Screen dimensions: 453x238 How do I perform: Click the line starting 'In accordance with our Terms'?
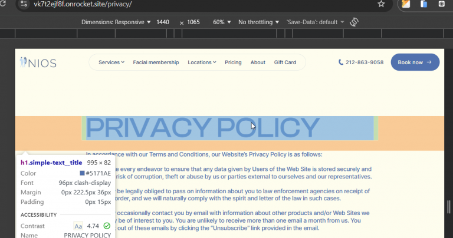tap(204, 154)
